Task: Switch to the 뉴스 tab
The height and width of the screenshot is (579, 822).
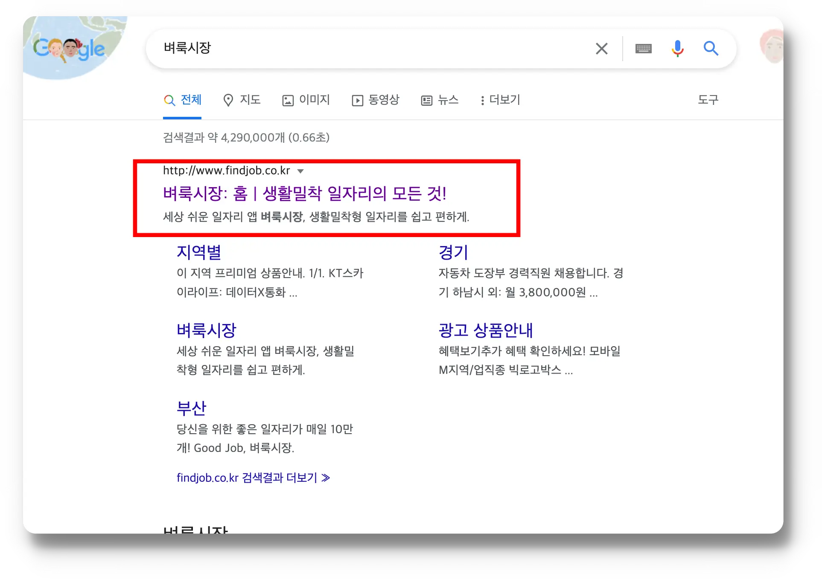Action: (440, 100)
